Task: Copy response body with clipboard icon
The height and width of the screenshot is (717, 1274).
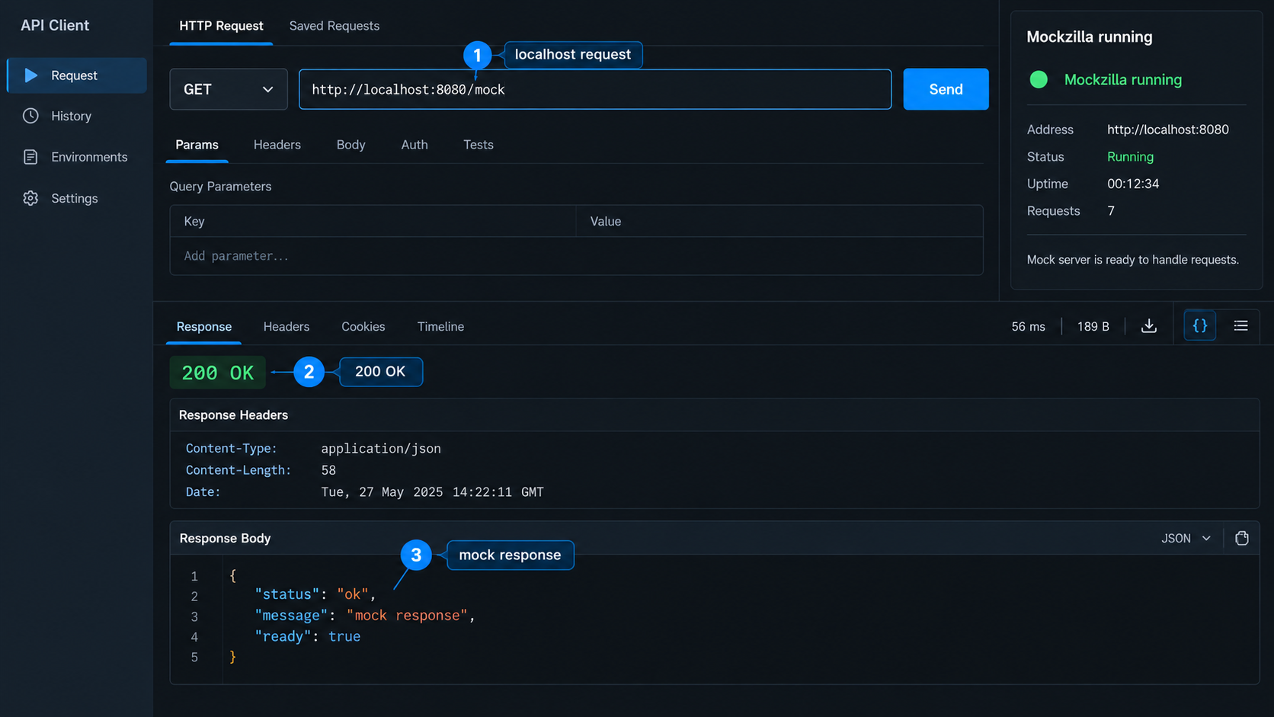Action: point(1242,538)
